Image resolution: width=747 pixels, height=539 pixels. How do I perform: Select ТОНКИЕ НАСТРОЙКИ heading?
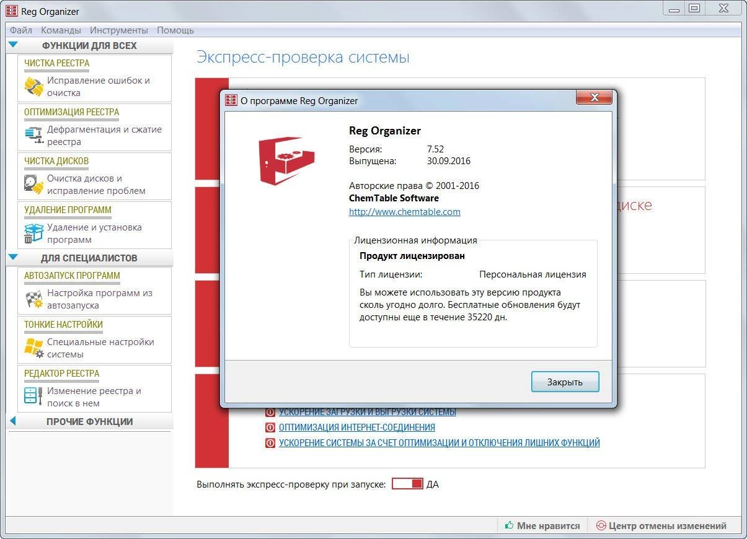click(63, 325)
